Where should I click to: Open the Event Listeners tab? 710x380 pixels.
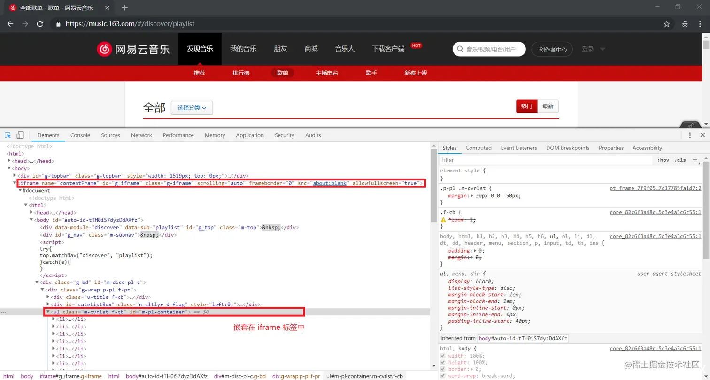519,148
